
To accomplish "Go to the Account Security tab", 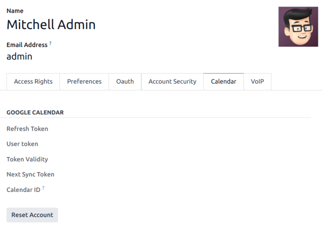I will coord(172,81).
